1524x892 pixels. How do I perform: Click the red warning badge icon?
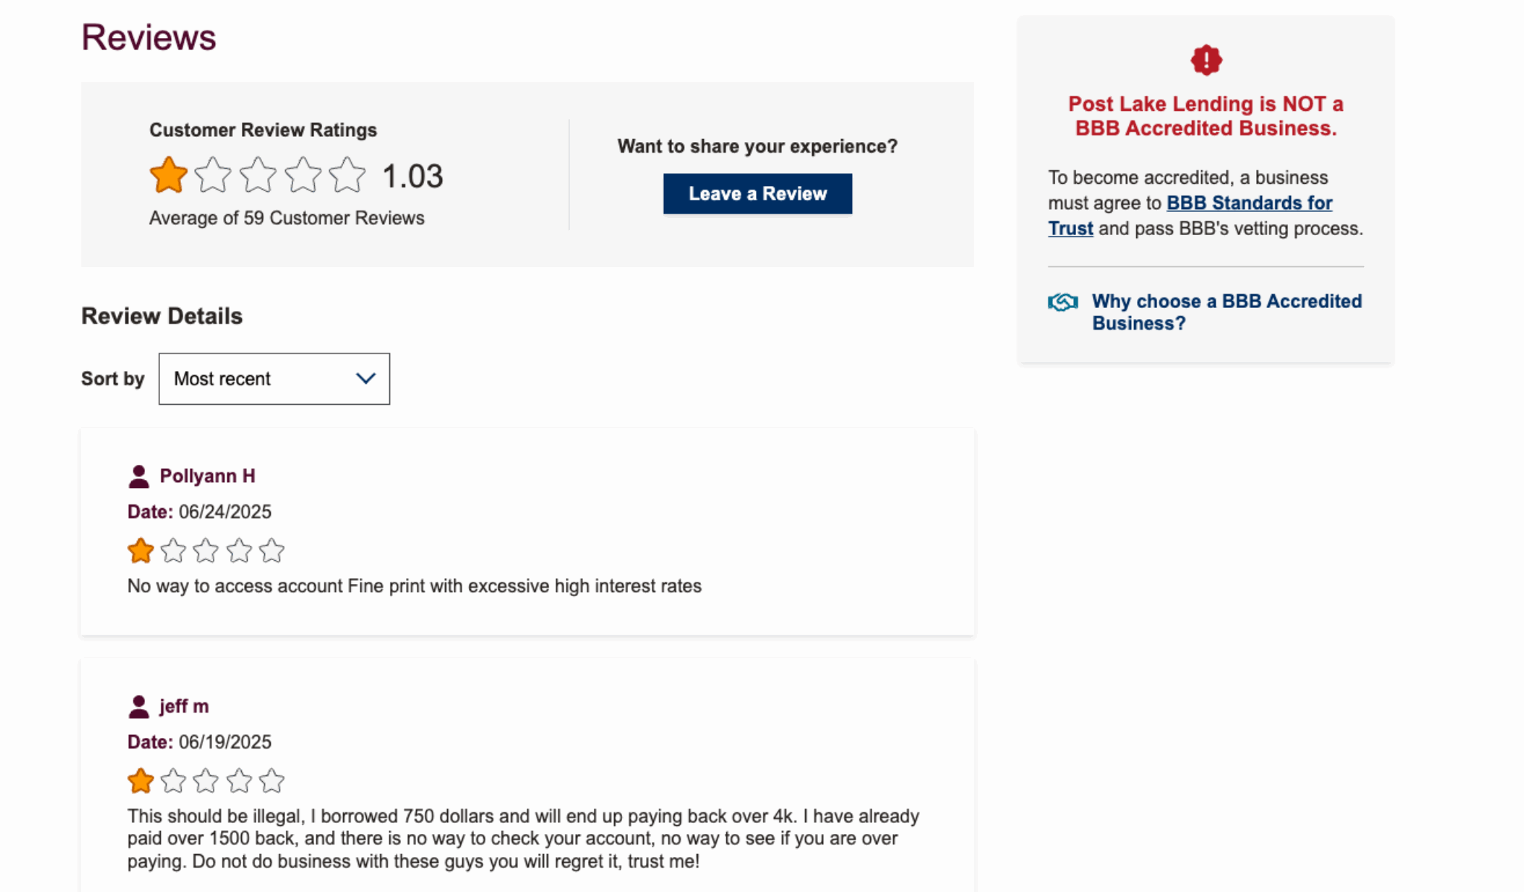click(1204, 61)
